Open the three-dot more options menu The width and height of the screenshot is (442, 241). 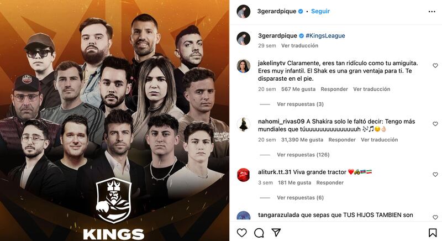click(x=432, y=12)
